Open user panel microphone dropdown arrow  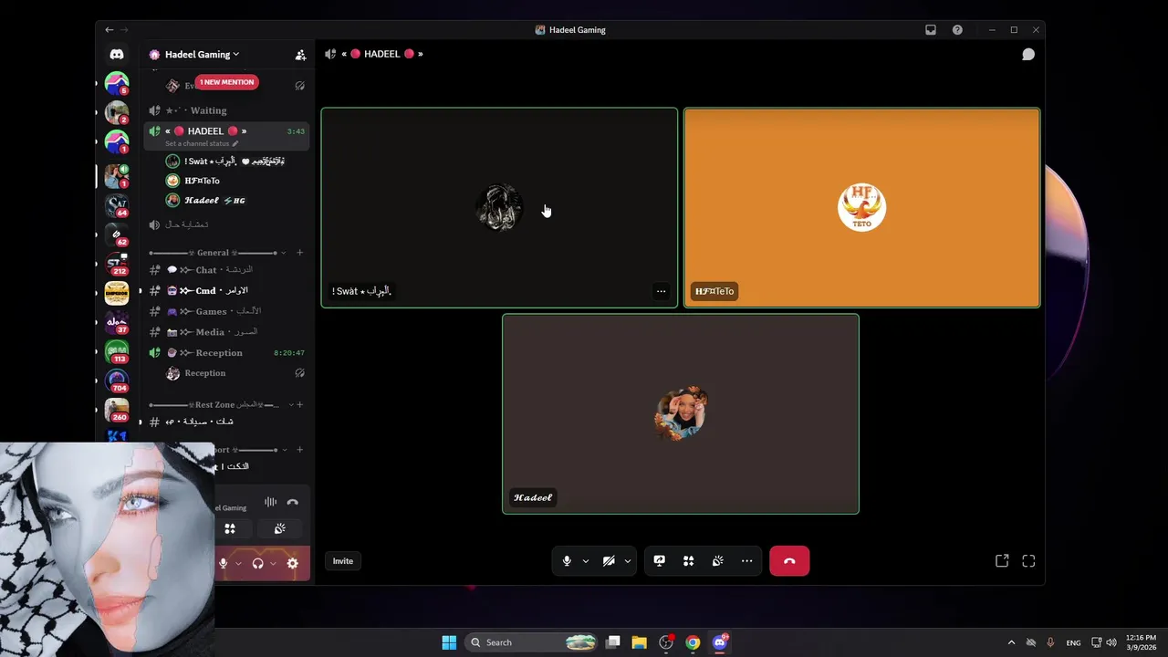pyautogui.click(x=238, y=564)
